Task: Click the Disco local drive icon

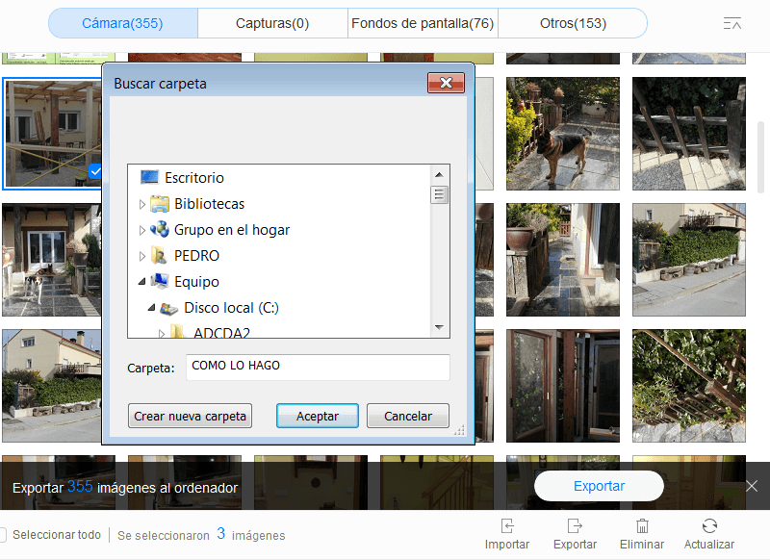Action: pos(169,308)
